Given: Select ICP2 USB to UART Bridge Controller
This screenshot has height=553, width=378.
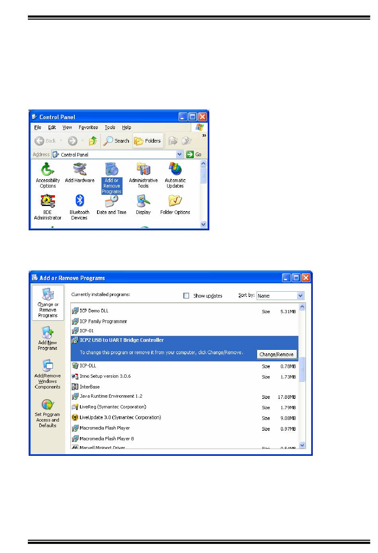Looking at the screenshot, I should pyautogui.click(x=185, y=349).
